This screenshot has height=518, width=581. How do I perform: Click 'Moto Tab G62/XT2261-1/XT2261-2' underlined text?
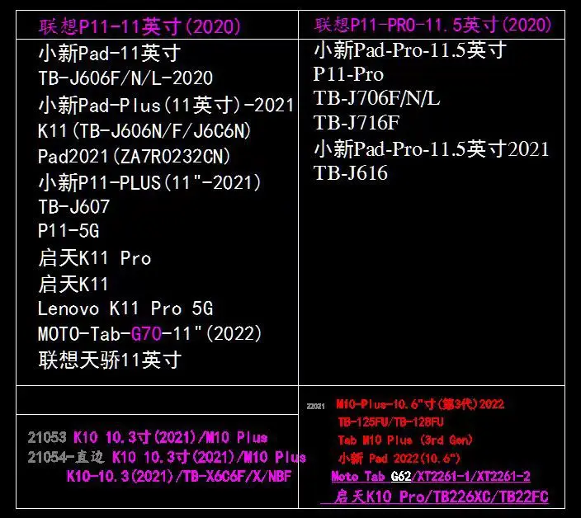click(x=431, y=476)
